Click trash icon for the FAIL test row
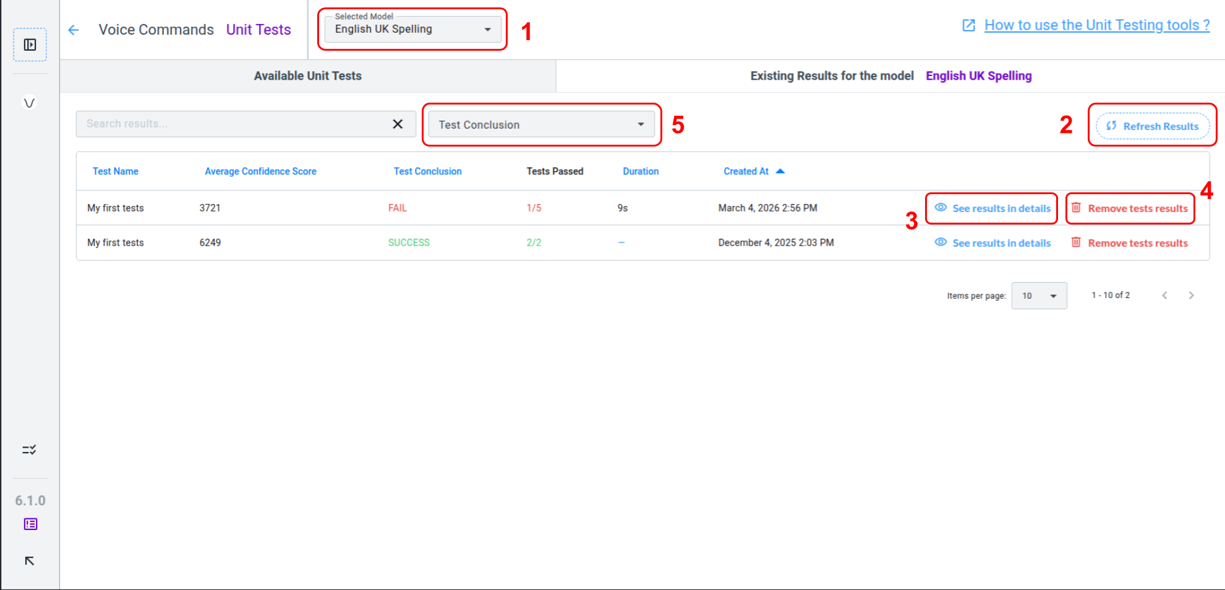Viewport: 1225px width, 590px height. coord(1076,208)
